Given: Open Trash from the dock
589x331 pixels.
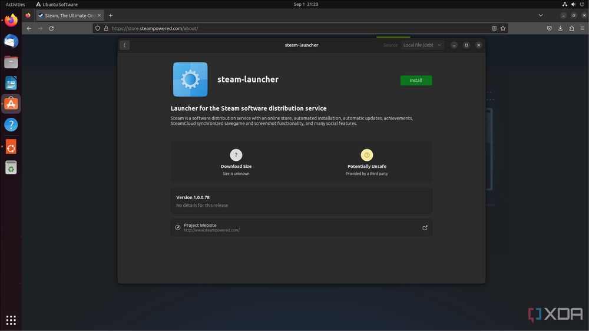Looking at the screenshot, I should 11,168.
